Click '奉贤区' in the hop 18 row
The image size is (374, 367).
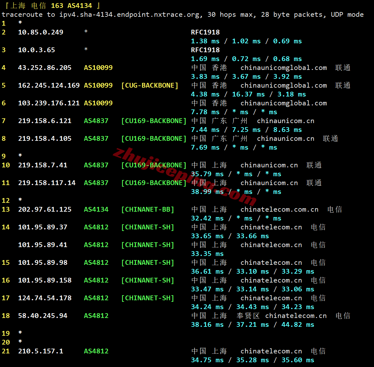(x=248, y=315)
